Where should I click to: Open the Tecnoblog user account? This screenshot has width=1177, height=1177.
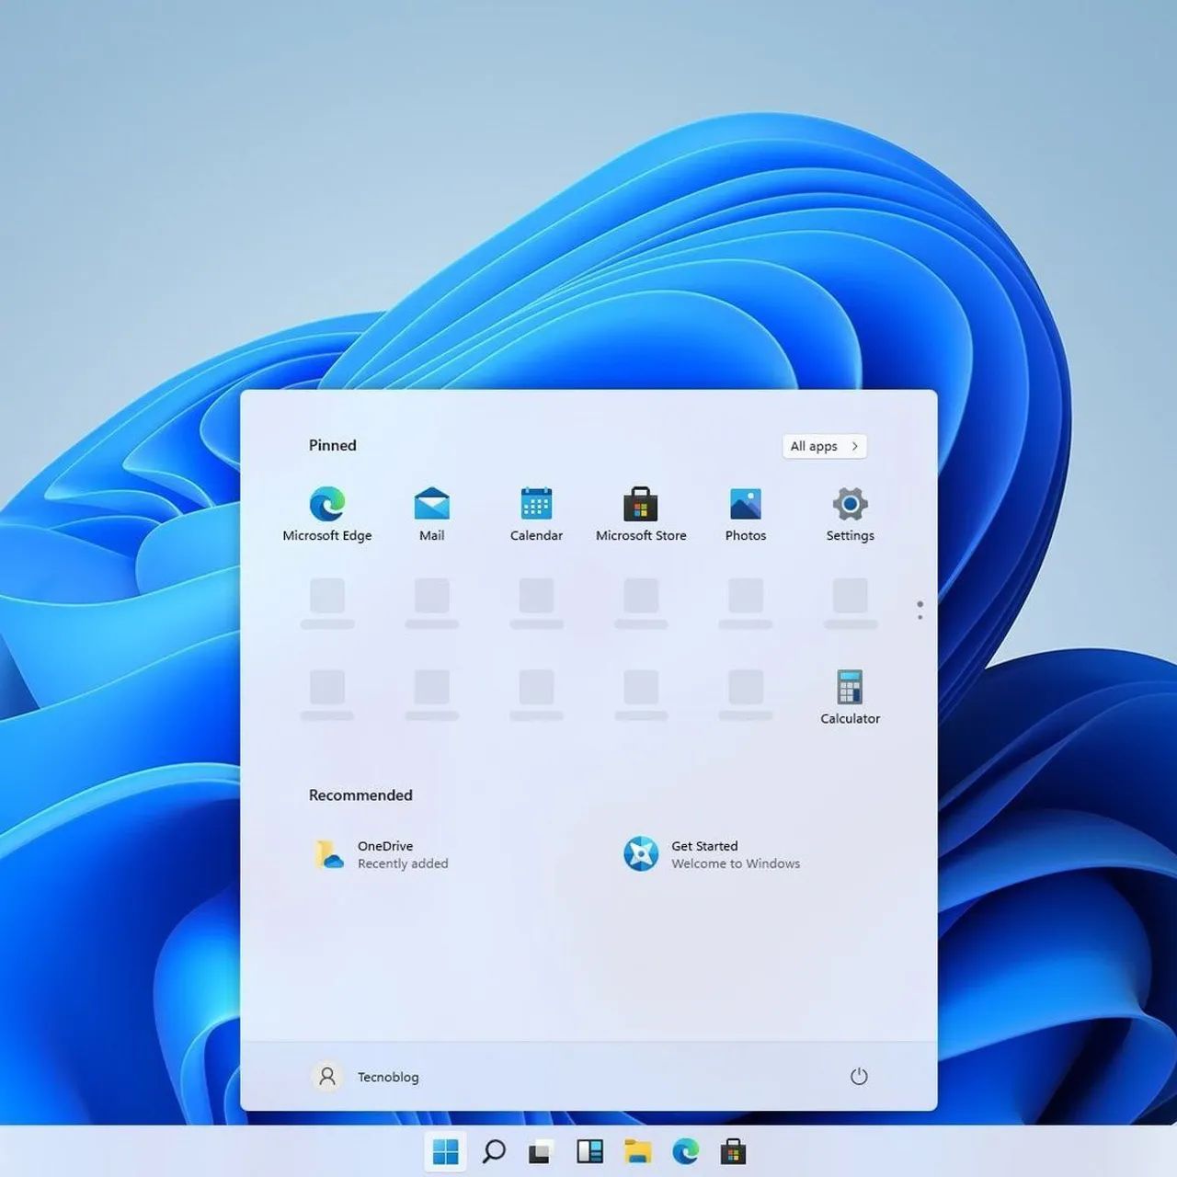[x=365, y=1076]
